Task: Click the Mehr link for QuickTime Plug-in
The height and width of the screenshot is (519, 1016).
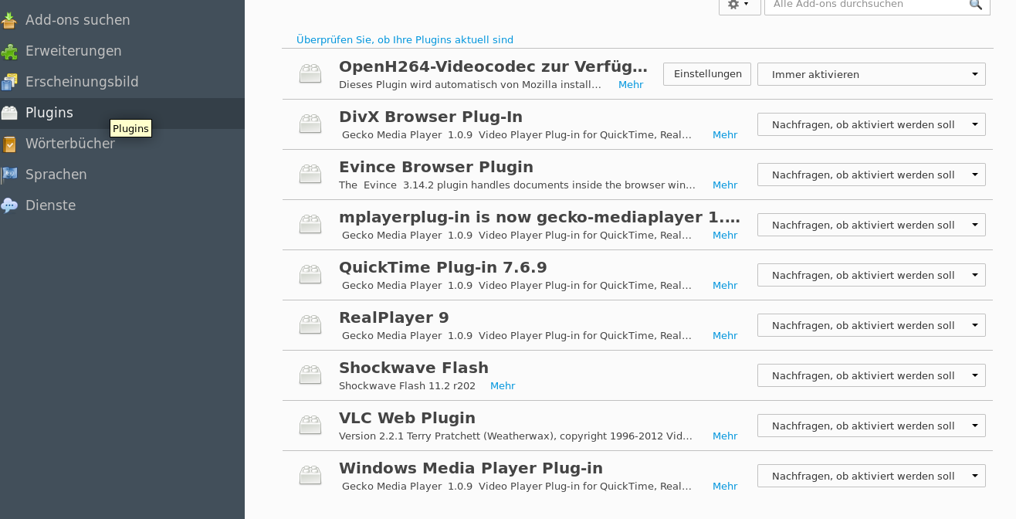Action: click(x=725, y=286)
